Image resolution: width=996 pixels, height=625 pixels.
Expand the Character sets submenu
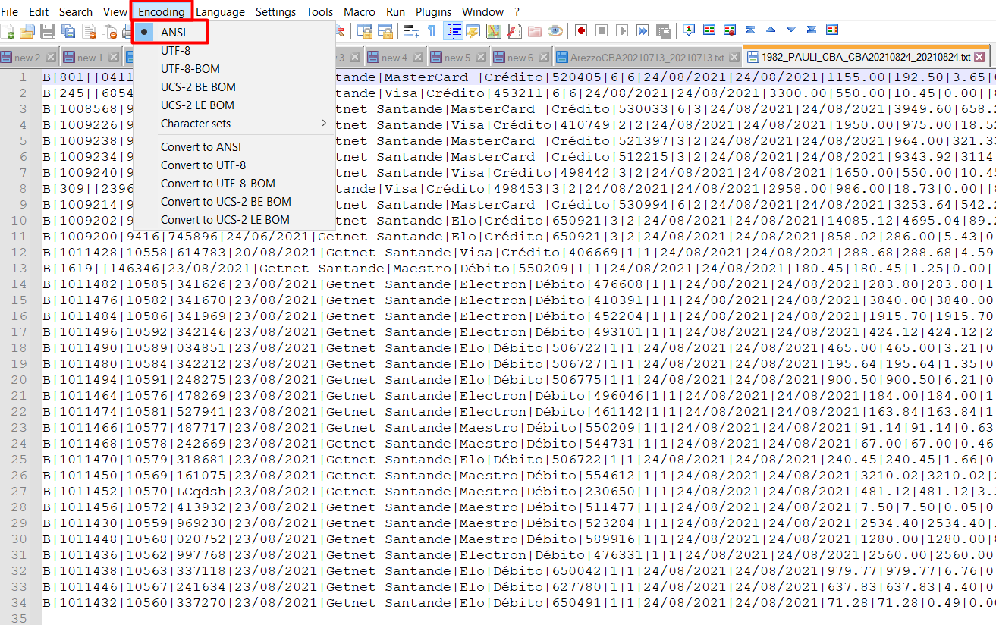(x=234, y=124)
